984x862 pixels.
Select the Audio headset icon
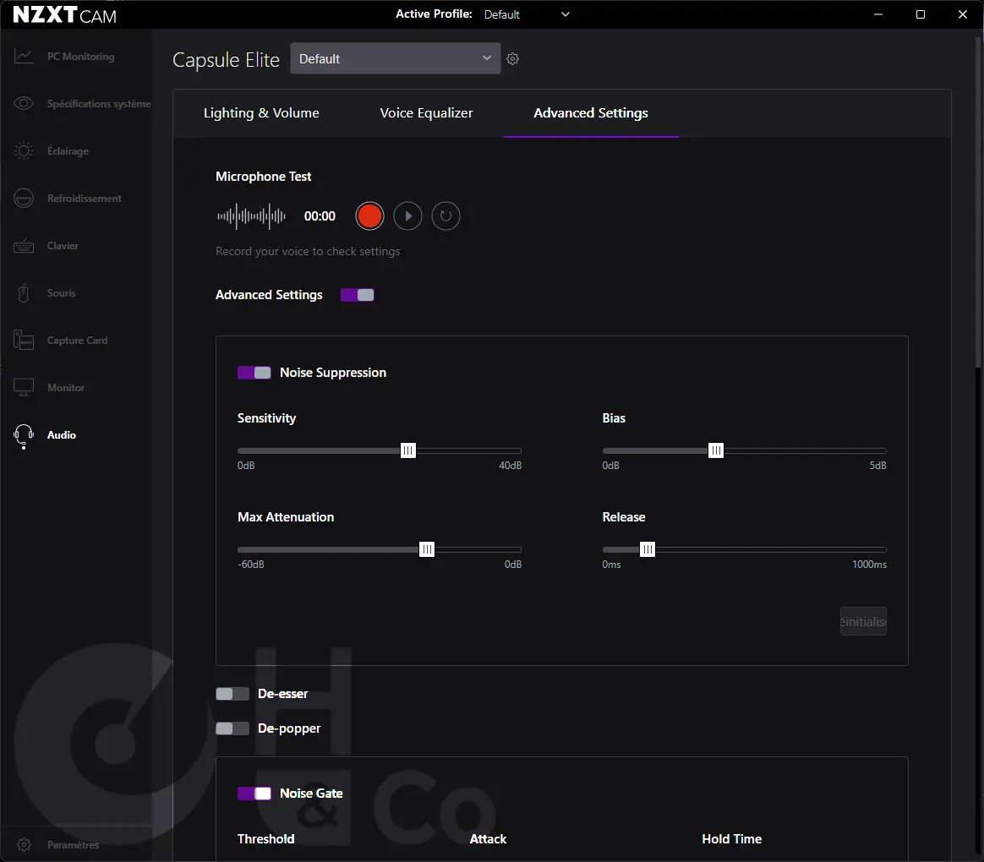coord(24,435)
